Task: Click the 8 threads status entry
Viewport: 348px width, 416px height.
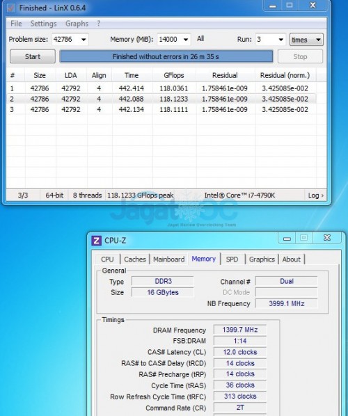Action: 87,195
